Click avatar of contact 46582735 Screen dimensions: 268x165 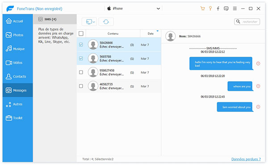[93, 86]
